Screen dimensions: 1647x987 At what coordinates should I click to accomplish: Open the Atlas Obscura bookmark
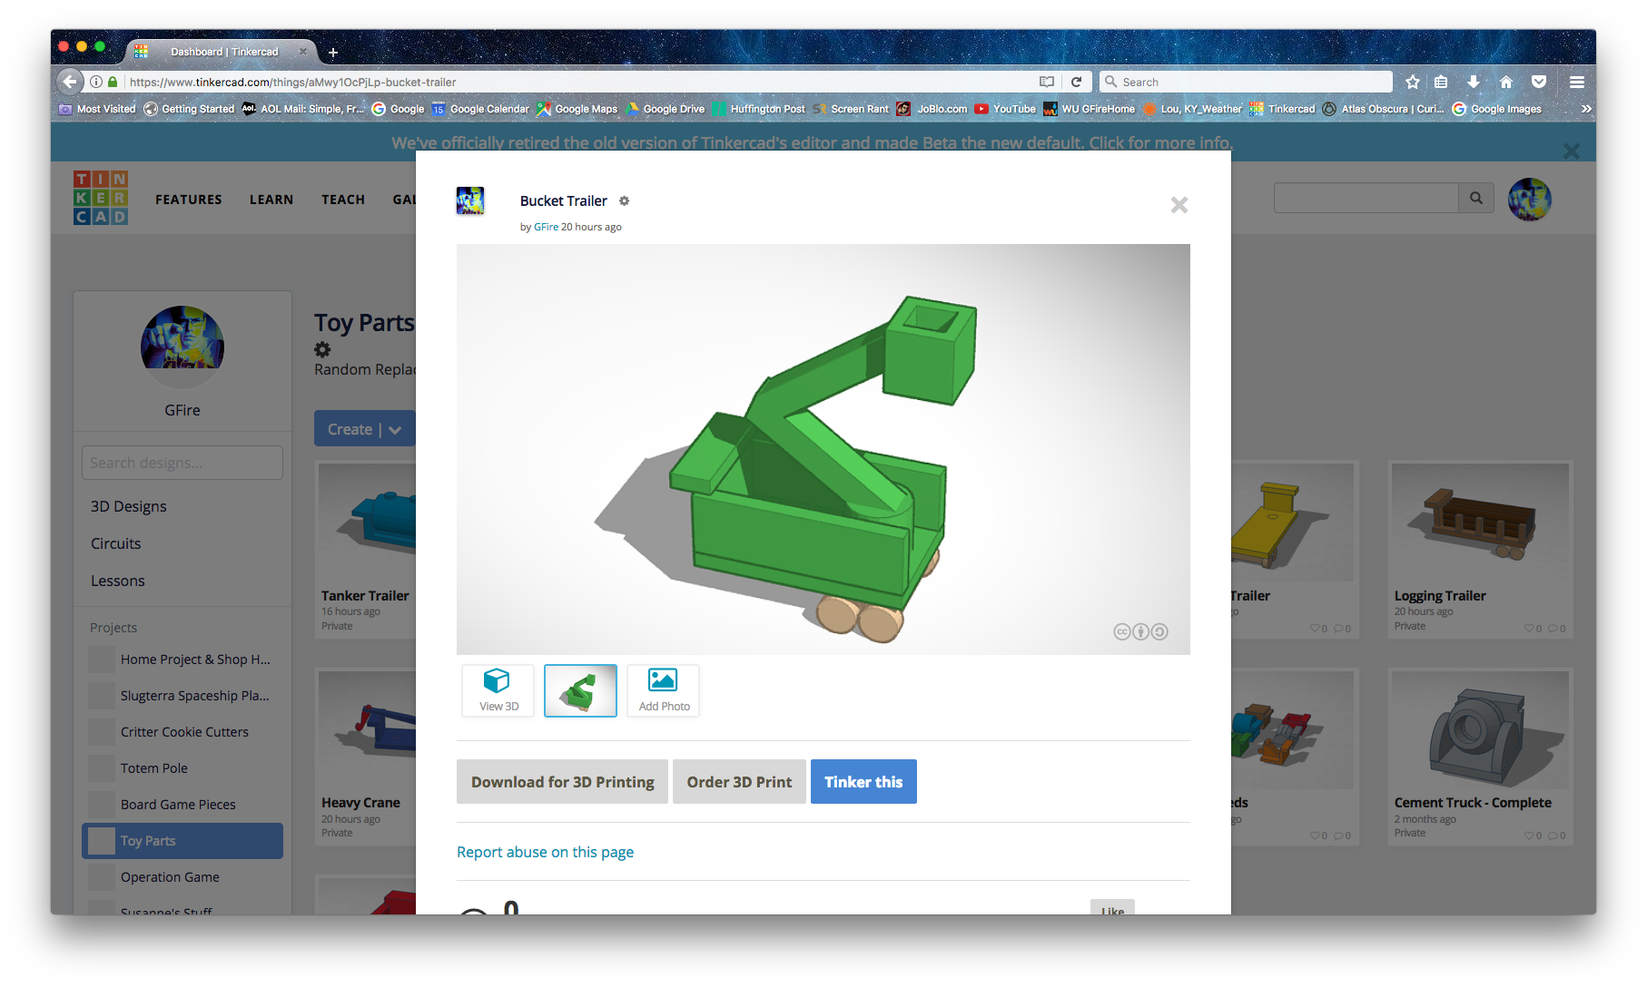(1383, 109)
